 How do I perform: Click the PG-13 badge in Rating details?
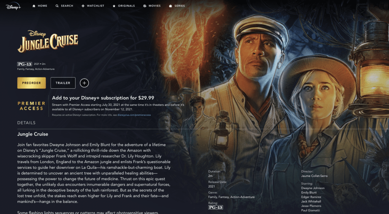[x=215, y=207]
